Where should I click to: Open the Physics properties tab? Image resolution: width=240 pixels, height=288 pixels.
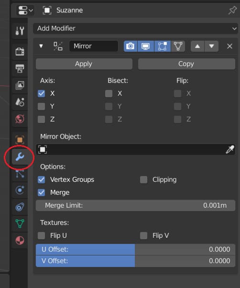click(x=20, y=190)
